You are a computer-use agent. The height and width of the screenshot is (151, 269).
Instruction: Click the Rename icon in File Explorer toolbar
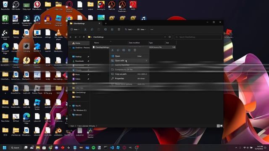pyautogui.click(x=105, y=29)
